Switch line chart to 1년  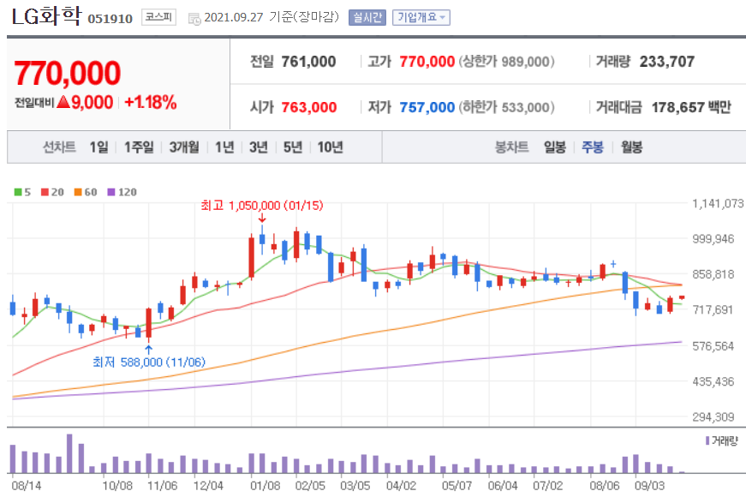pyautogui.click(x=224, y=147)
